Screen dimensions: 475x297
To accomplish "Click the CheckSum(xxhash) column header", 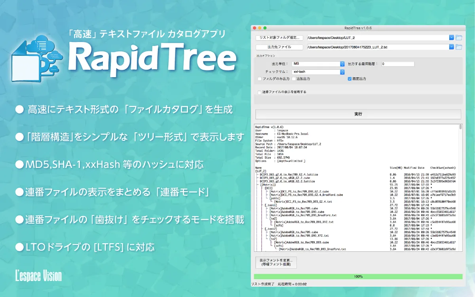I will (443, 168).
